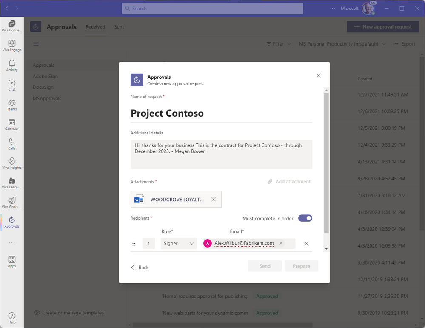The image size is (425, 328).
Task: Open Create or manage templates
Action: [68, 313]
